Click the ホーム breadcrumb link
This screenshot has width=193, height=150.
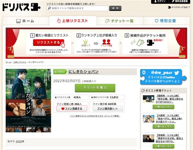tap(9, 62)
